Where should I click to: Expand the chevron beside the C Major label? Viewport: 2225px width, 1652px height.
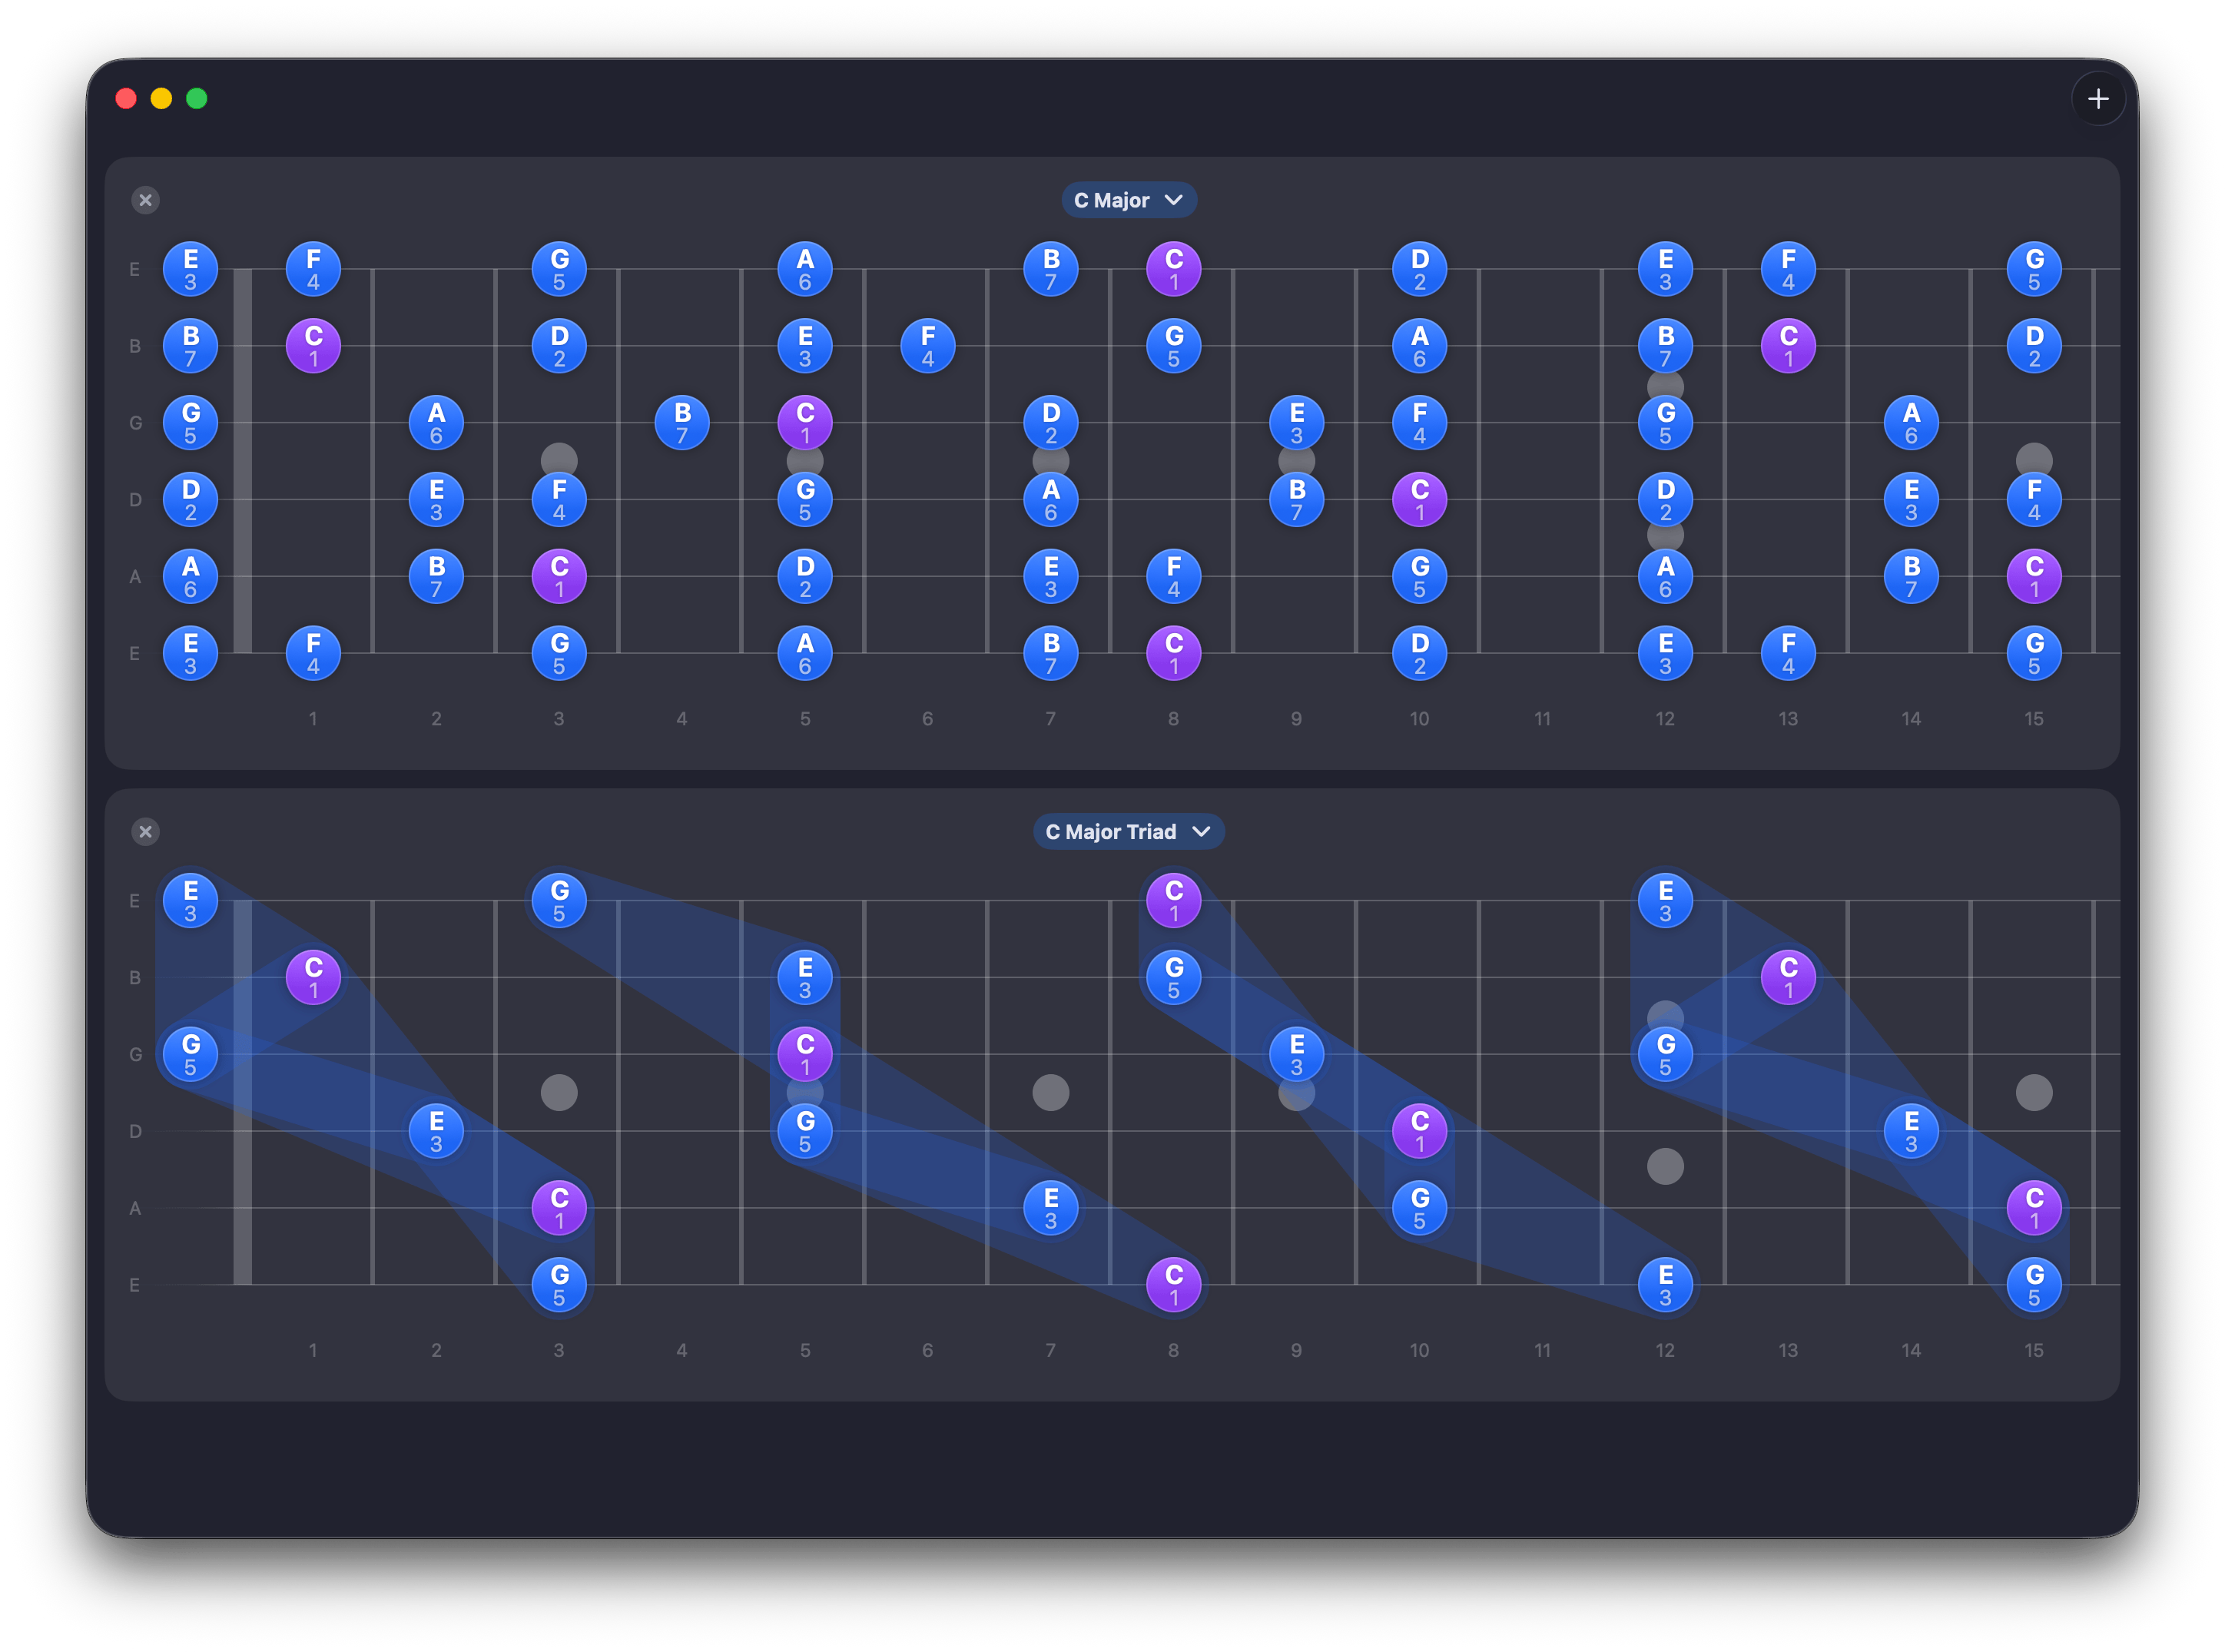tap(1175, 200)
